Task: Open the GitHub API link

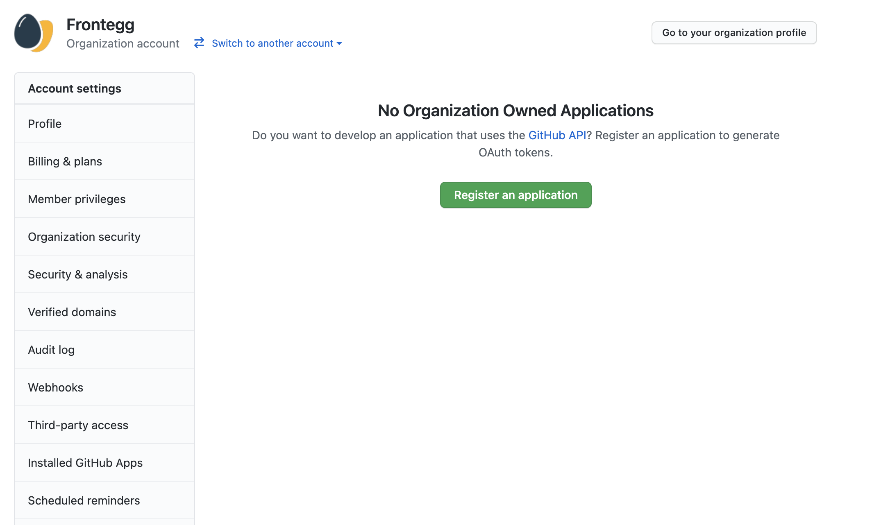Action: pyautogui.click(x=557, y=136)
